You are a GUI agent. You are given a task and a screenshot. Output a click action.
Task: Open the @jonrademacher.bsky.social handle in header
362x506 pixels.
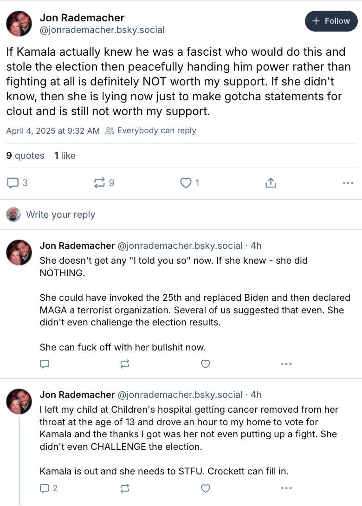coord(102,30)
